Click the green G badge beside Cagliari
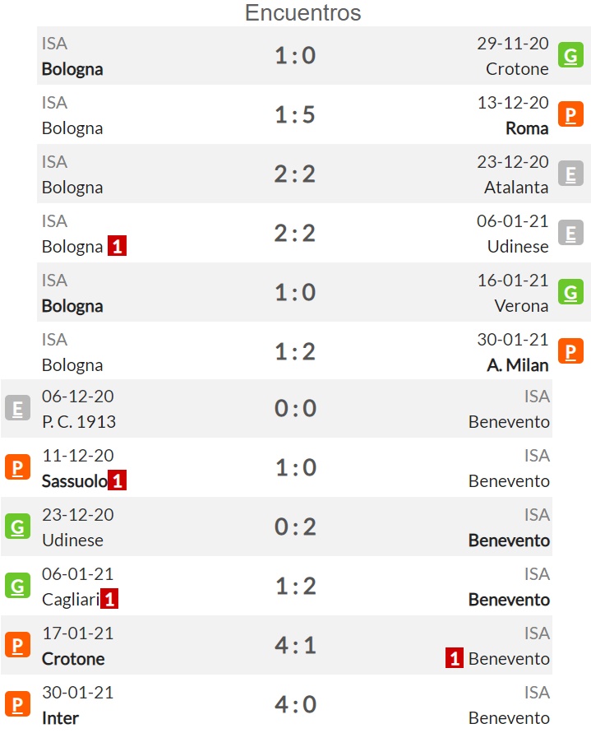591x733 pixels. (x=18, y=585)
